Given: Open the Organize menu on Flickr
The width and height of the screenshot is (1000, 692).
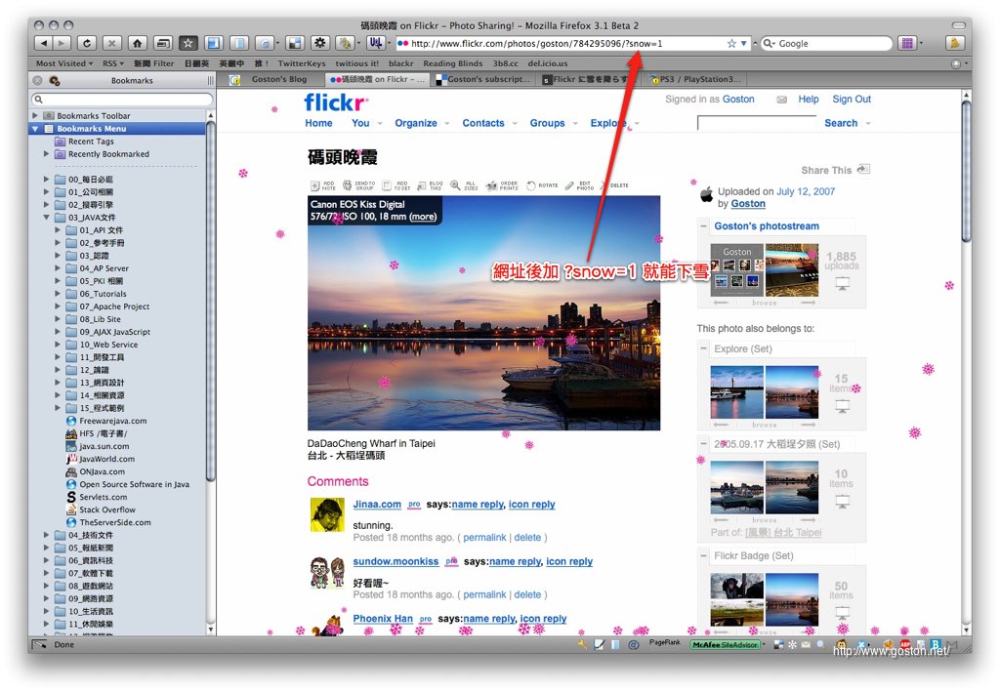Looking at the screenshot, I should point(416,123).
